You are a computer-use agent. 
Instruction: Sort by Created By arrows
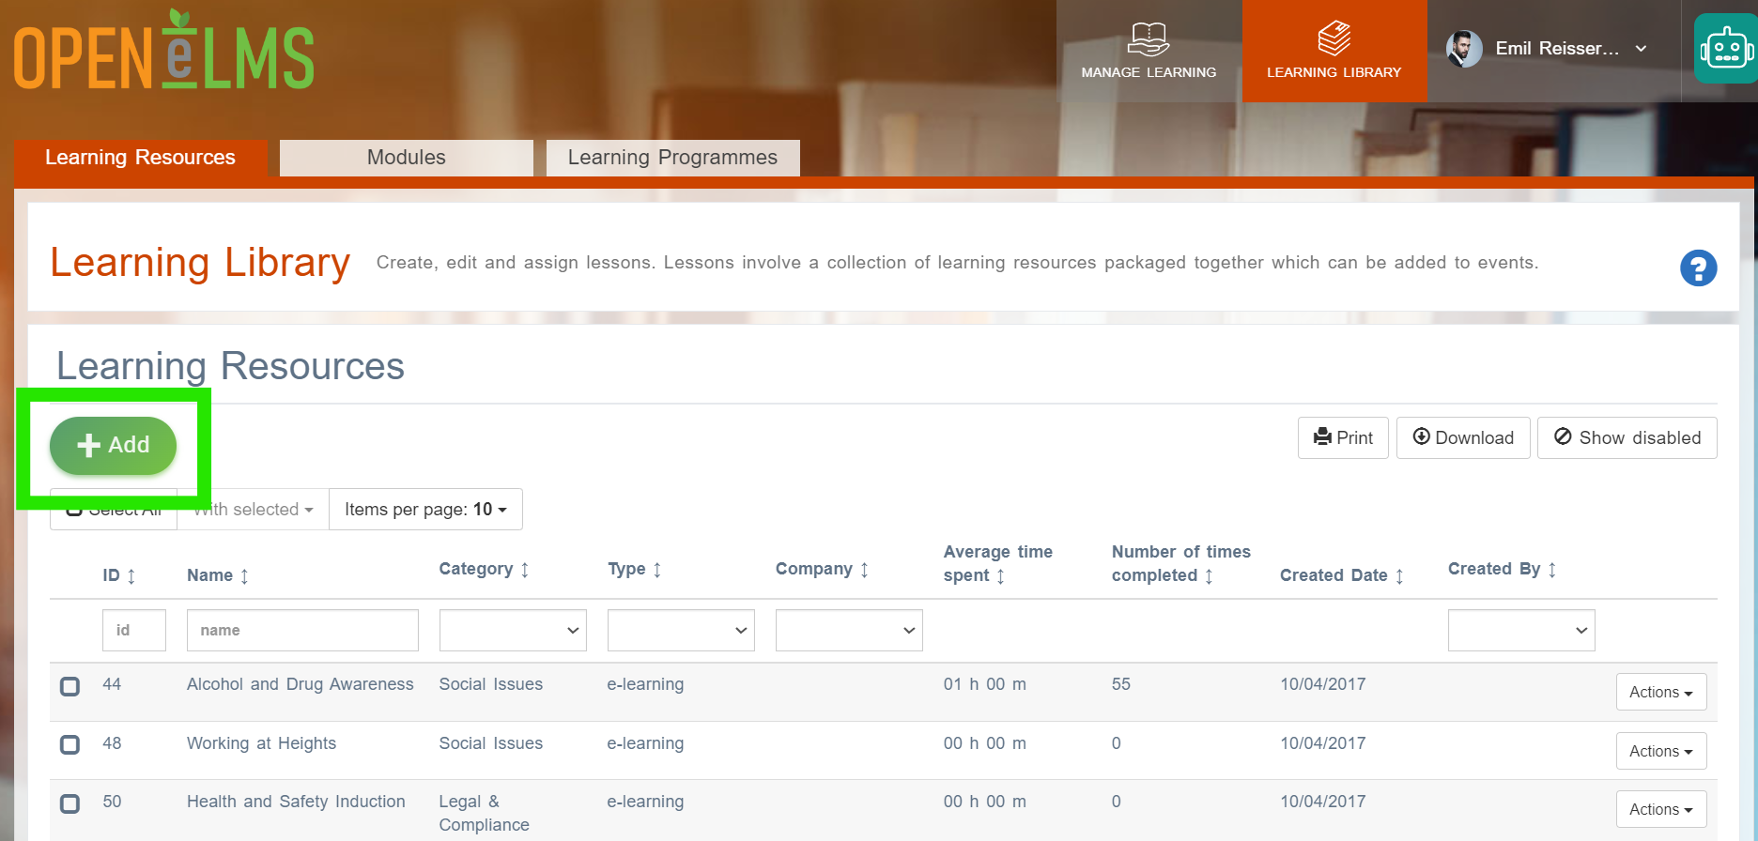pyautogui.click(x=1552, y=569)
